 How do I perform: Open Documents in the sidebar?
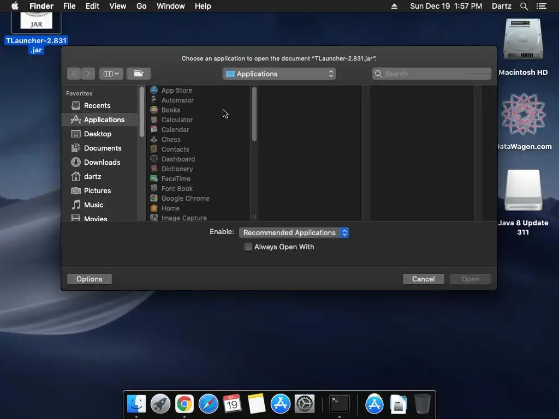click(x=96, y=148)
